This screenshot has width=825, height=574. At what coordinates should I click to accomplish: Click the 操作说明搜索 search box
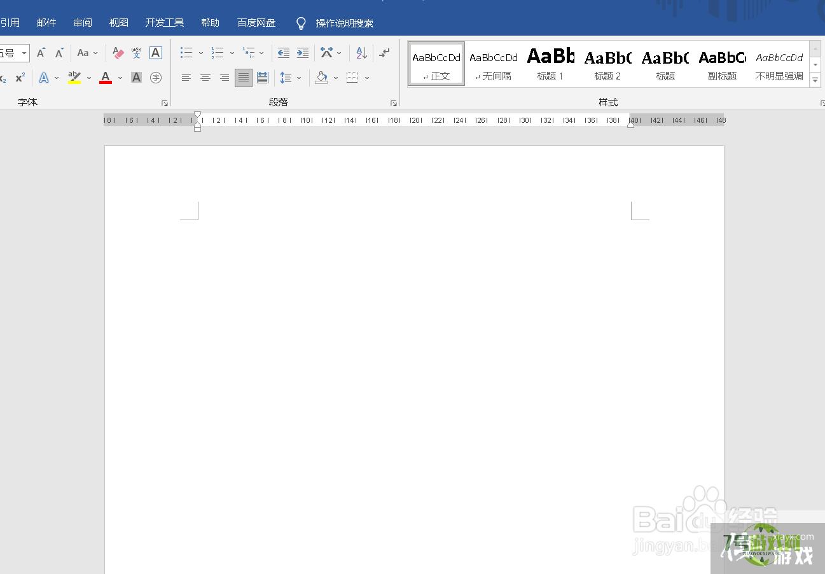[x=345, y=24]
